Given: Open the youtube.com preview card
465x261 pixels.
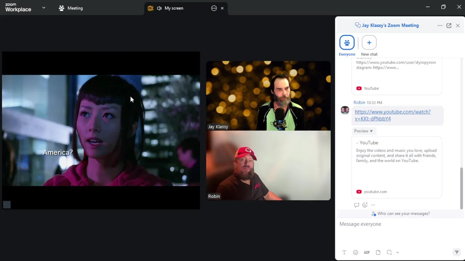Looking at the screenshot, I should pos(397,167).
